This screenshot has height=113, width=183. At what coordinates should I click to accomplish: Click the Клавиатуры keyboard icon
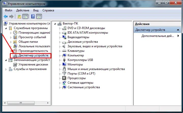click(64, 51)
